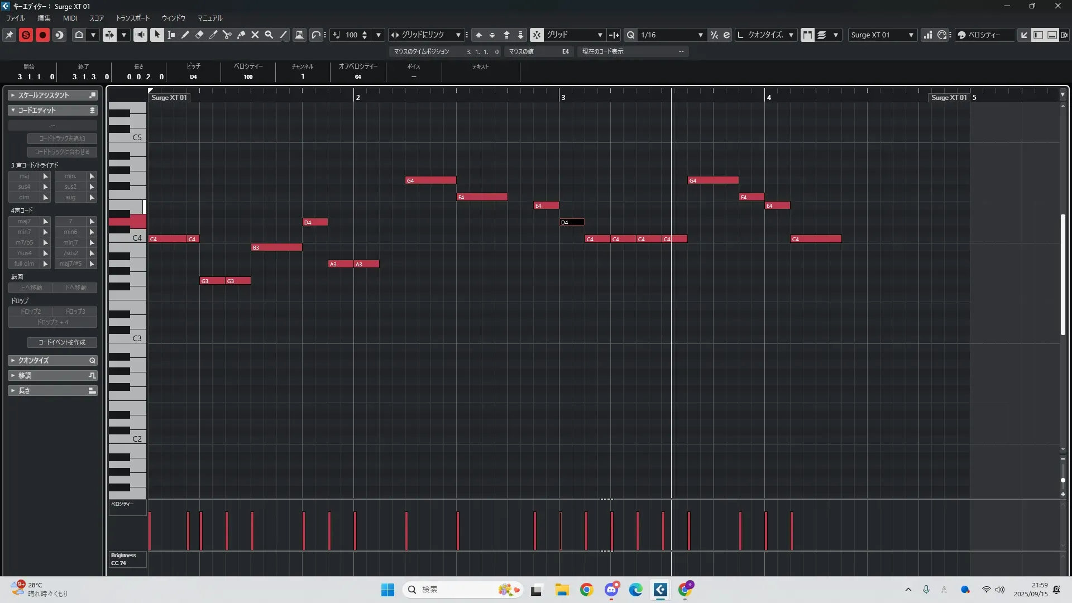Select the Object Selection arrow tool
This screenshot has width=1072, height=603.
click(x=157, y=35)
